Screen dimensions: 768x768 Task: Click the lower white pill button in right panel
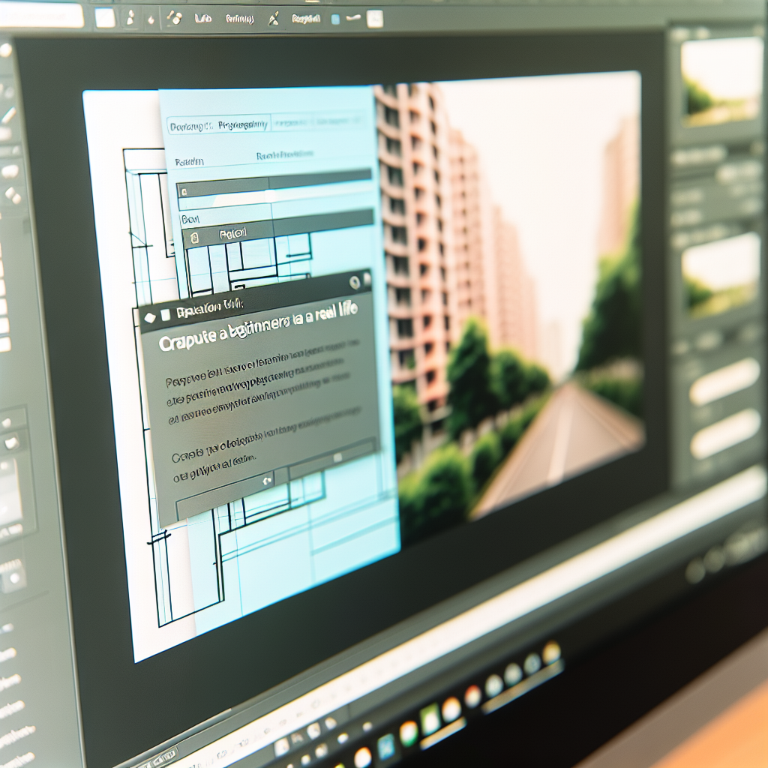click(x=724, y=434)
